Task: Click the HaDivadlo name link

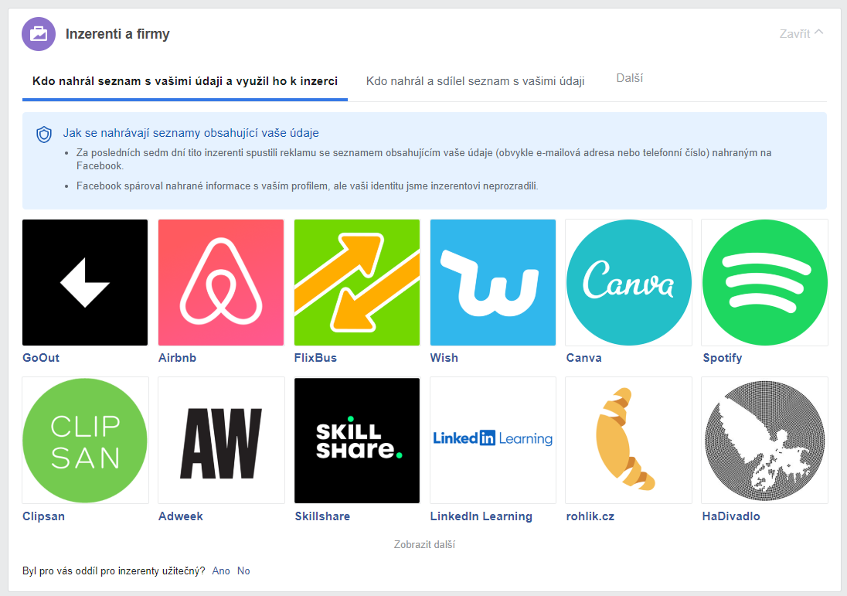Action: click(x=731, y=516)
